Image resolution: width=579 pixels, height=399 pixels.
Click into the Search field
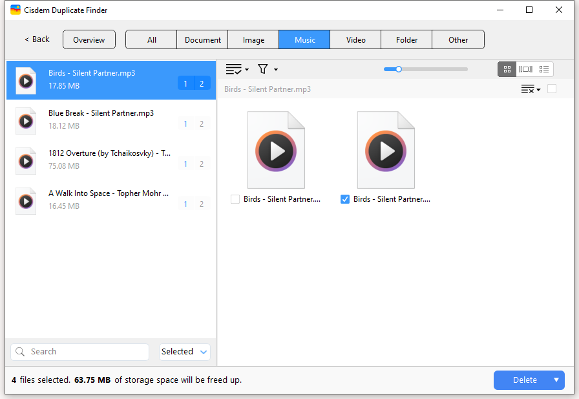[84, 352]
